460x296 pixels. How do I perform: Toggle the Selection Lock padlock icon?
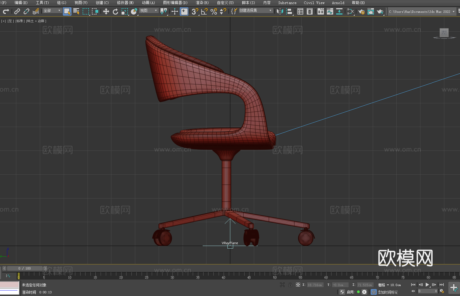coord(290,285)
